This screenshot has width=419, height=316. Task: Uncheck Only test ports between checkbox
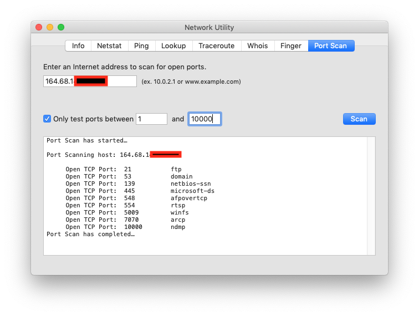coord(47,119)
